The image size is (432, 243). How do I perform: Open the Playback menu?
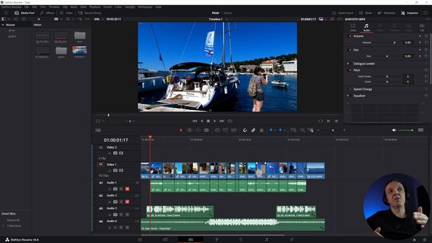[x=94, y=7]
